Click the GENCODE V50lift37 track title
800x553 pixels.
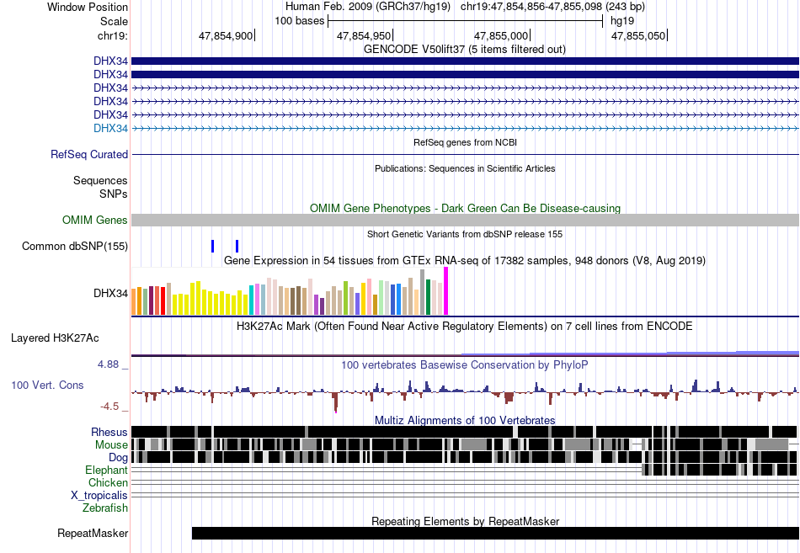(464, 49)
